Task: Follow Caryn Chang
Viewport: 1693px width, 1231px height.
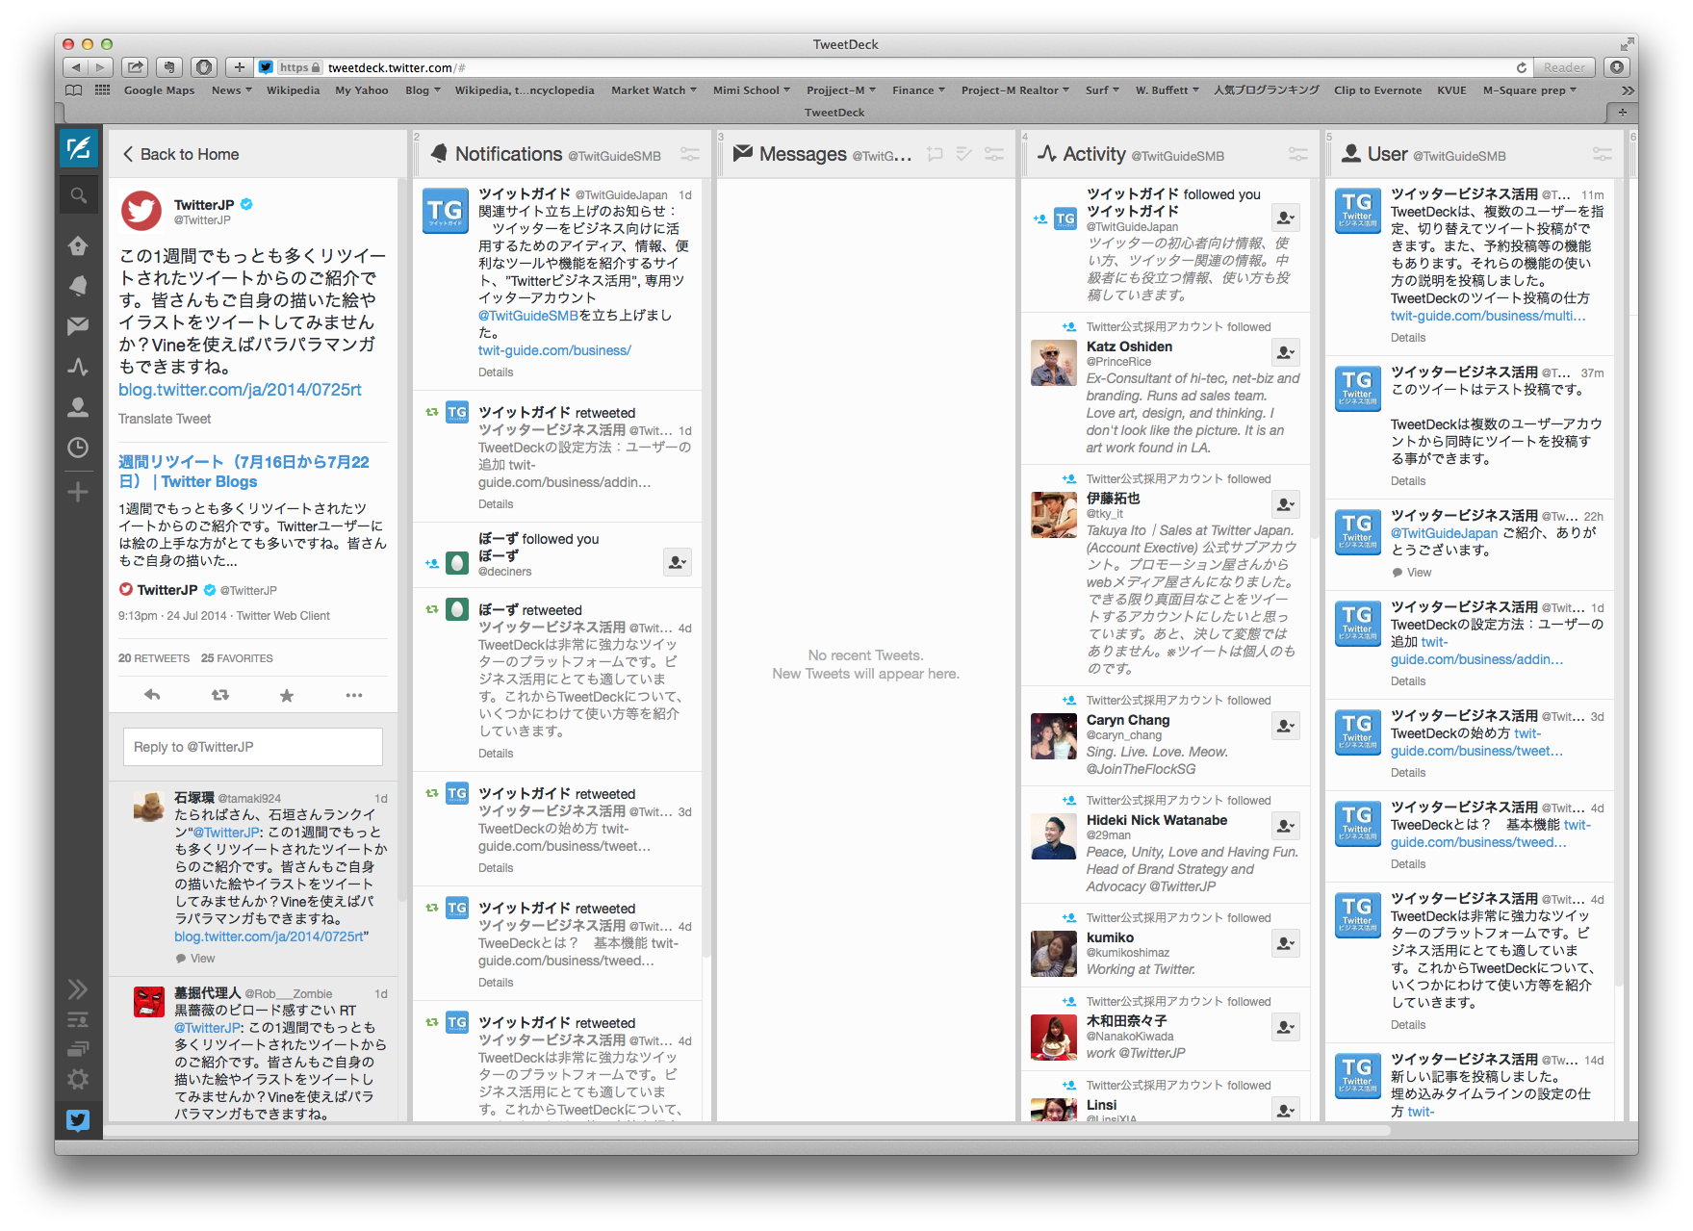Action: 1286,726
